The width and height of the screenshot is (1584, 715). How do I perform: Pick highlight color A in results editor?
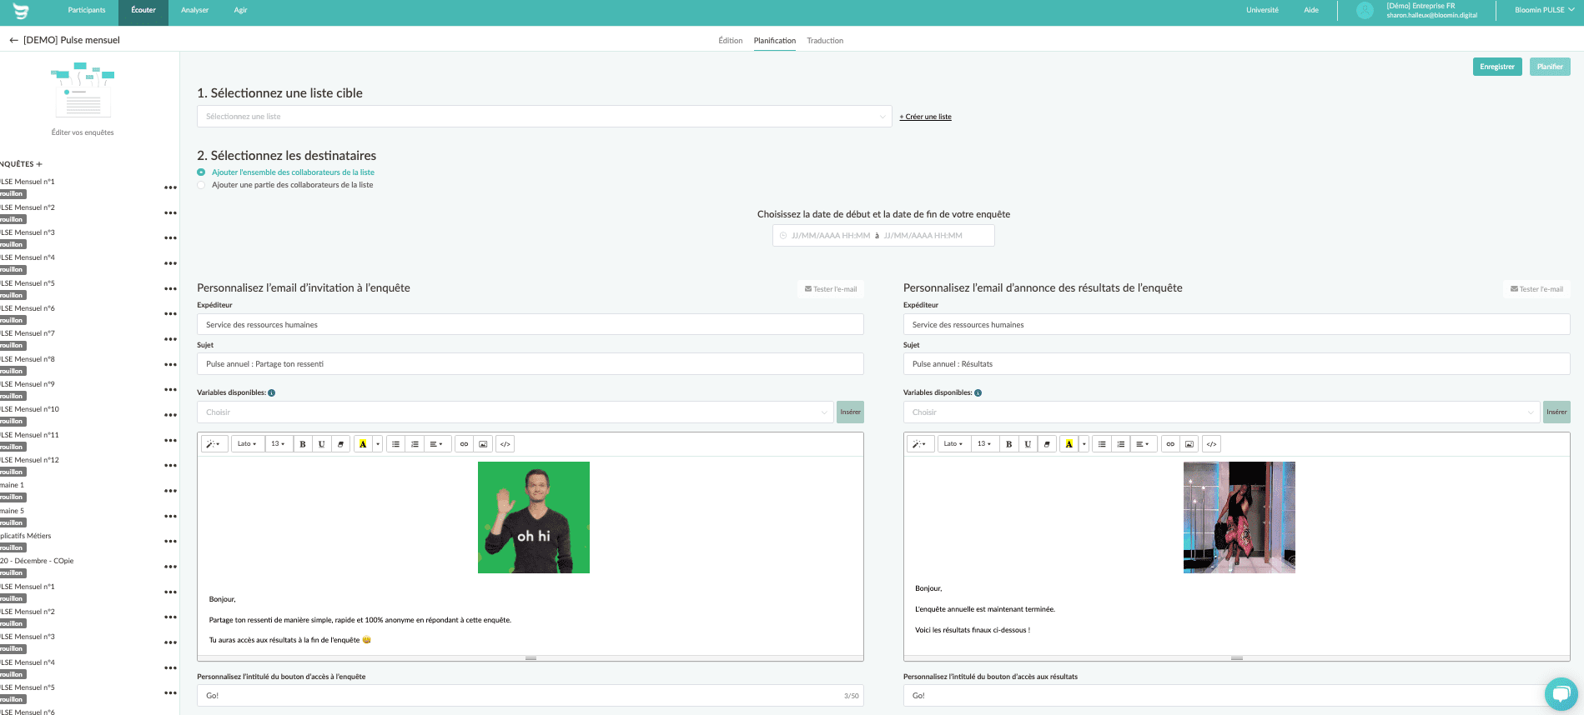1069,444
